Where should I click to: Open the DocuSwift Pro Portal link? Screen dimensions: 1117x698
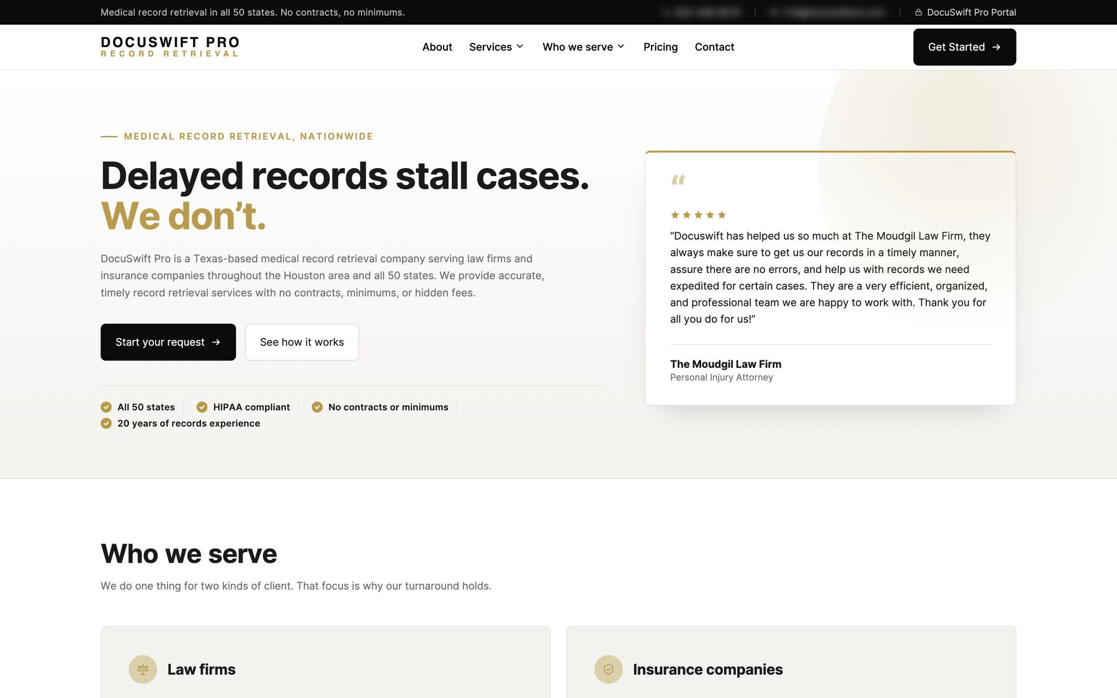[x=965, y=12]
